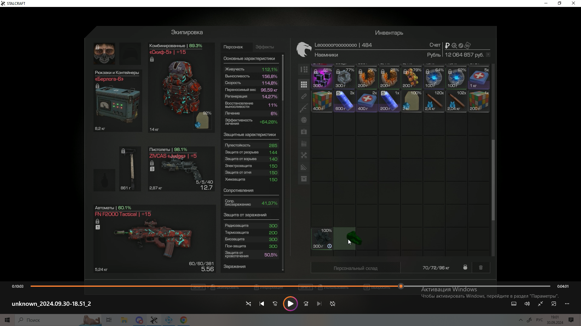Select the round coin currency icon
Screen dimensions: 581x326
461,46
